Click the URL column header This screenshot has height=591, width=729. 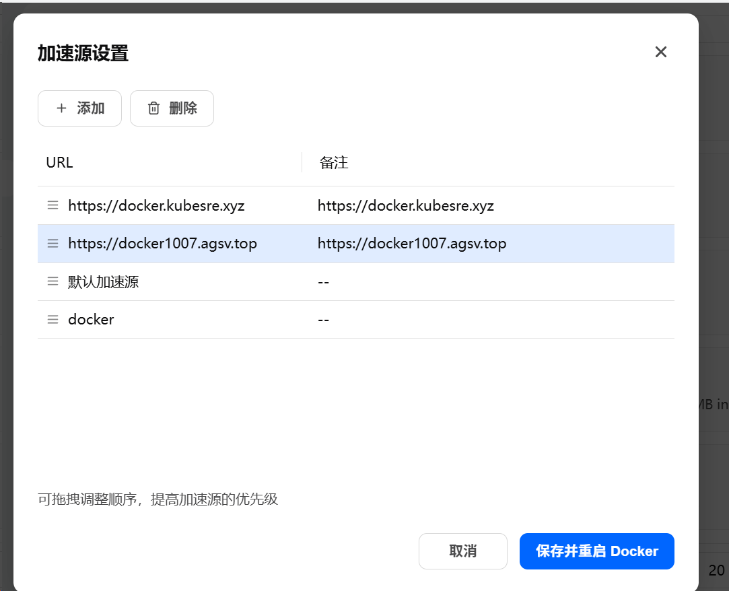tap(60, 162)
